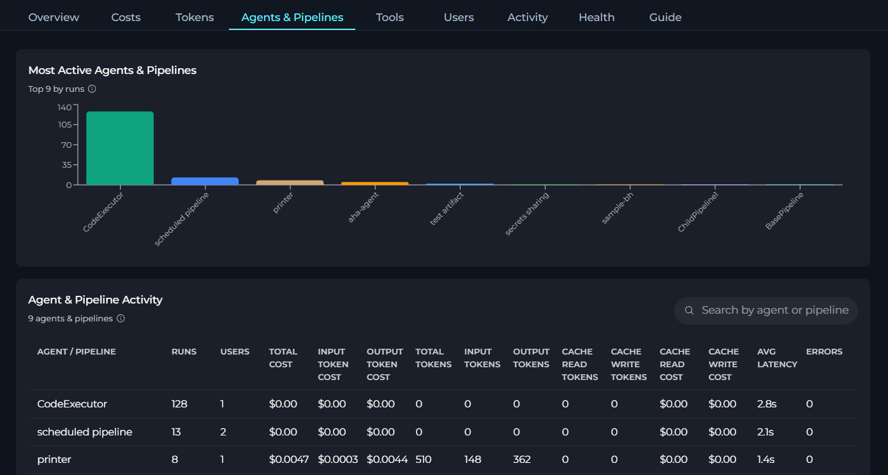The width and height of the screenshot is (888, 475).
Task: Click the blue scheduled pipeline bar
Action: (205, 181)
